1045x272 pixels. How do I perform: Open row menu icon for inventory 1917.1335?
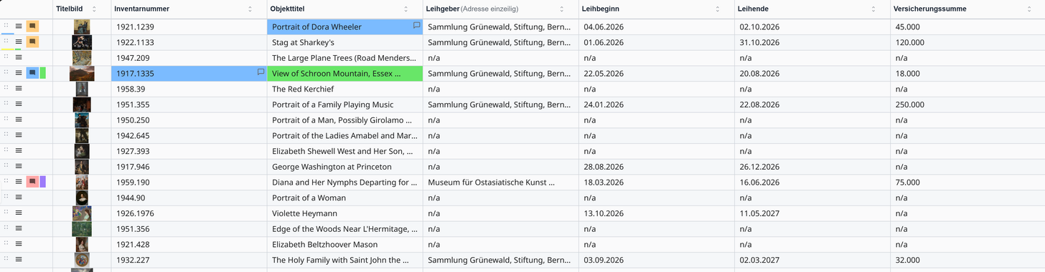[x=19, y=73]
